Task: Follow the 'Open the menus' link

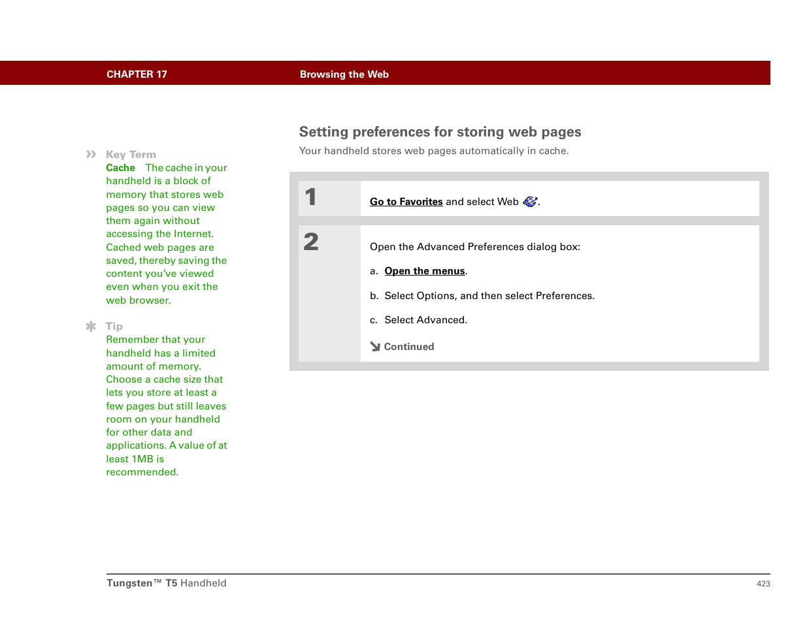Action: pos(425,271)
